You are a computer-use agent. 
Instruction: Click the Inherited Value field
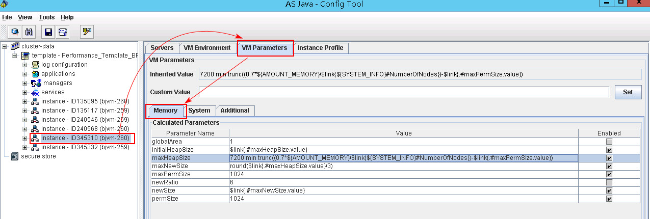pos(420,74)
